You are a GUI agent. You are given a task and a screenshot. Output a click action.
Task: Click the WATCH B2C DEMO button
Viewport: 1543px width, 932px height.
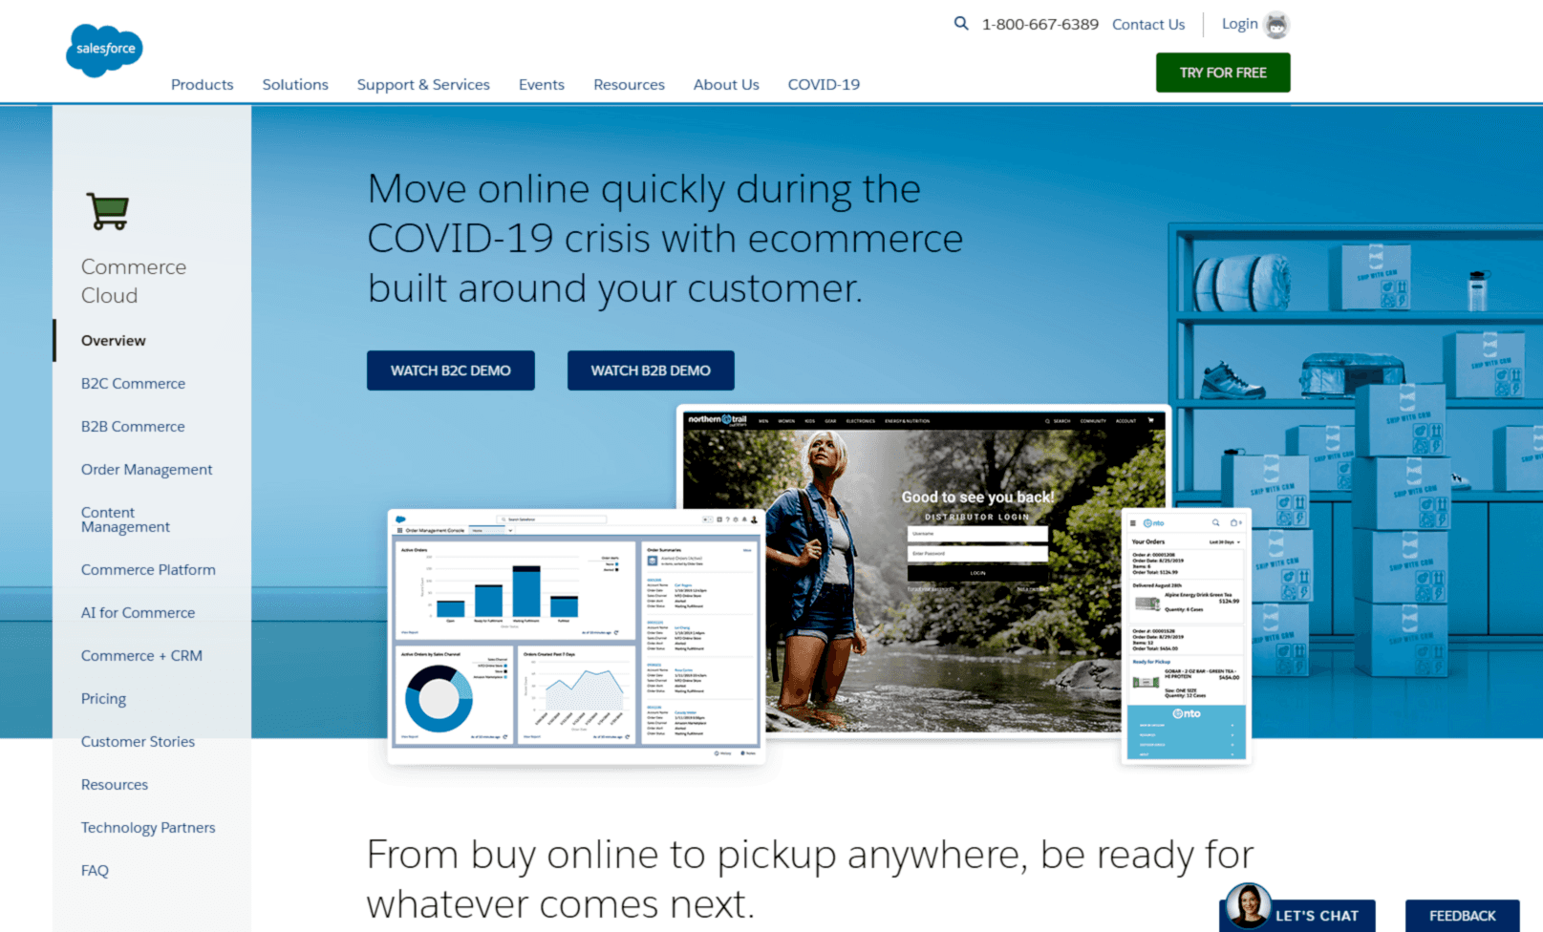tap(451, 371)
